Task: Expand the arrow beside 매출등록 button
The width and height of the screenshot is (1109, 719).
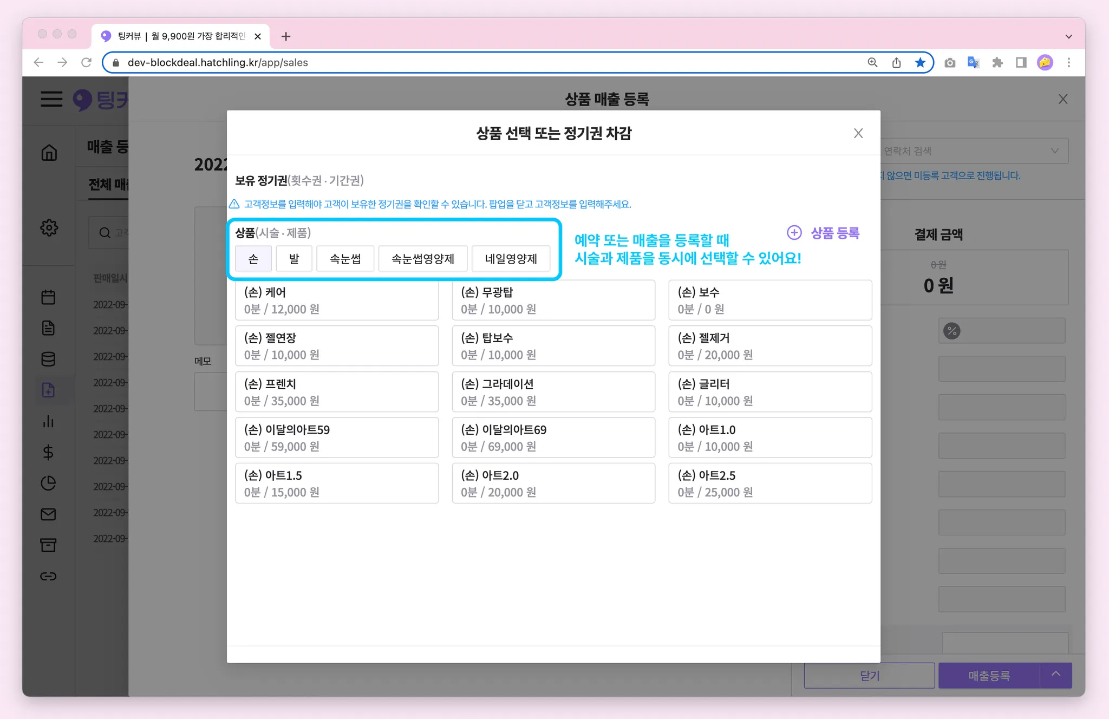Action: [x=1055, y=675]
